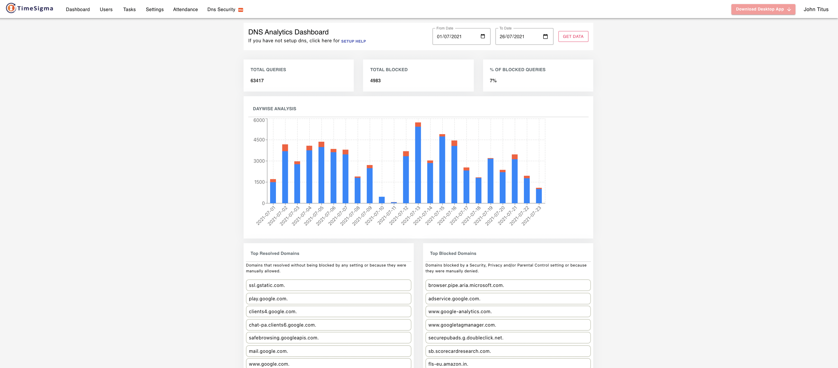Click the NEW badge beside Dns Security

241,10
